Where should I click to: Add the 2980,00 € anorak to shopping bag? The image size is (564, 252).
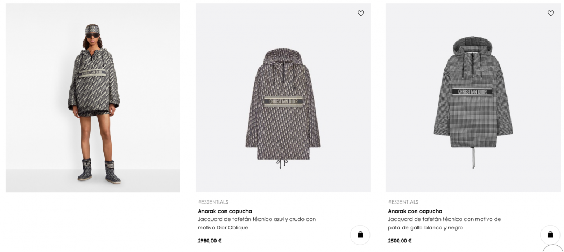[x=360, y=235]
